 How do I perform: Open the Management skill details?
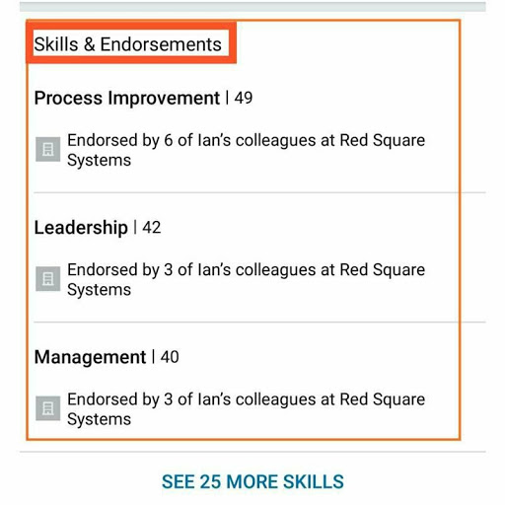(x=90, y=357)
